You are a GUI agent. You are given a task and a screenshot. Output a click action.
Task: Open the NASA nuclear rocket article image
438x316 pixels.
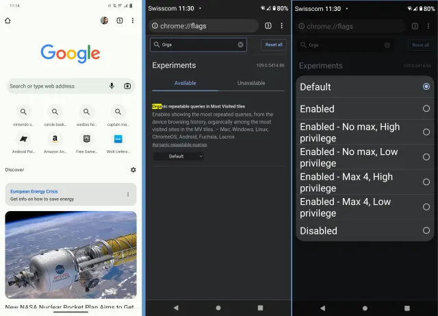(x=70, y=255)
